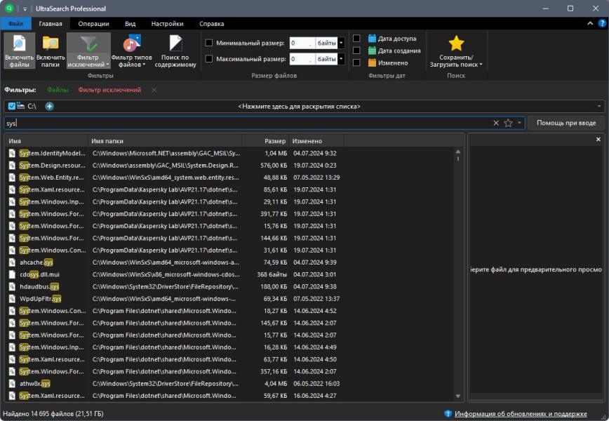Check the Access date filter checkbox

tap(356, 38)
